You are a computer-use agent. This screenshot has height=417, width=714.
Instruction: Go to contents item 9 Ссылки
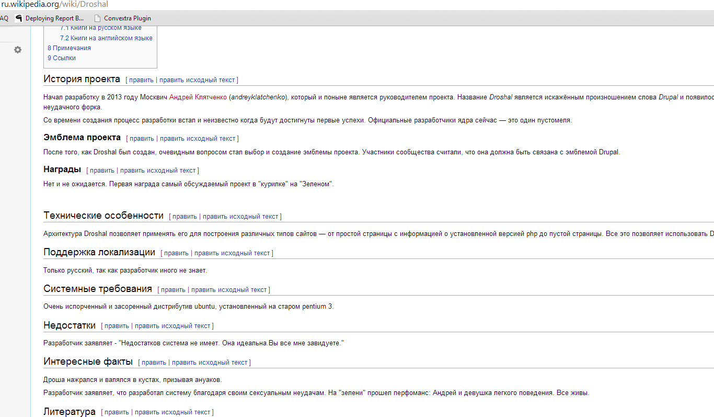(62, 58)
